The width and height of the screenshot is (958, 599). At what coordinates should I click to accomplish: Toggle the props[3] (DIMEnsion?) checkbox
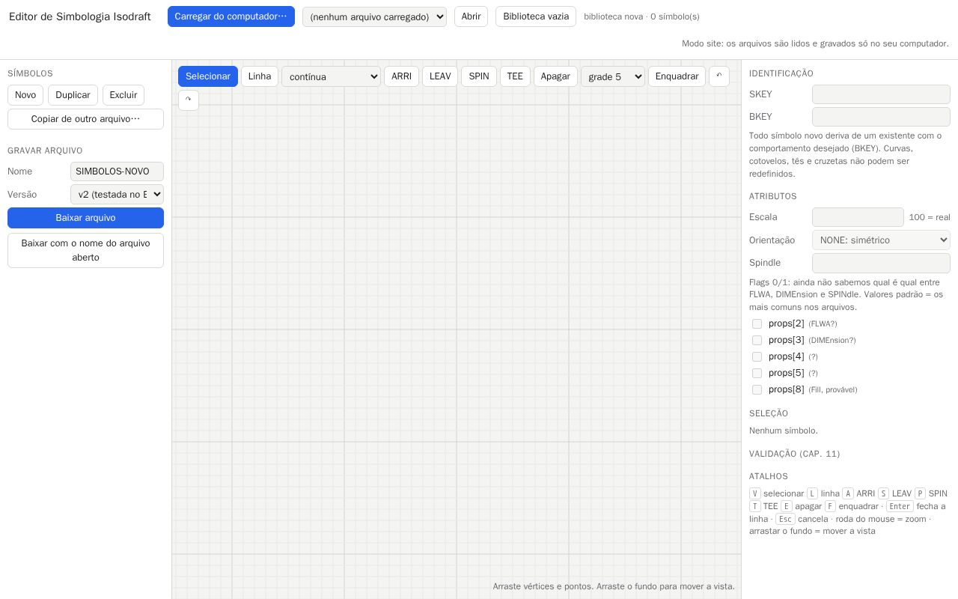(757, 341)
